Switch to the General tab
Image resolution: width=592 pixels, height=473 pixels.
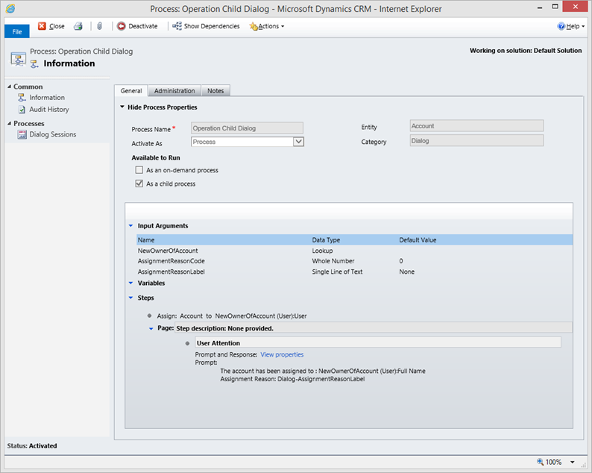point(131,91)
